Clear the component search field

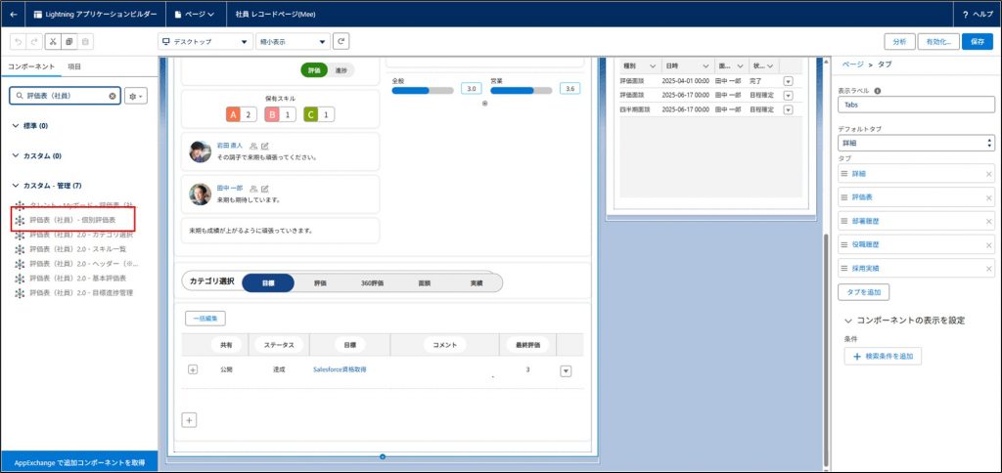click(113, 96)
